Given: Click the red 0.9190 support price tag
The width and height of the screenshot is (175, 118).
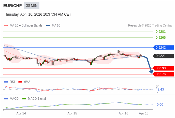Looking at the screenshot, I should click(163, 68).
